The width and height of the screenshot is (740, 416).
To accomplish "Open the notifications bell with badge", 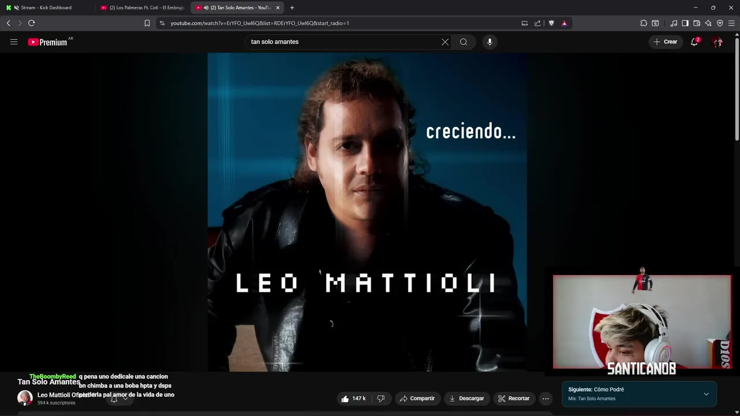I will pyautogui.click(x=694, y=42).
